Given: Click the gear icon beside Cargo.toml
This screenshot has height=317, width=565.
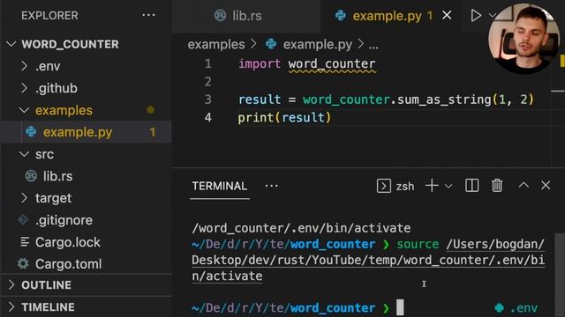Looking at the screenshot, I should 23,264.
